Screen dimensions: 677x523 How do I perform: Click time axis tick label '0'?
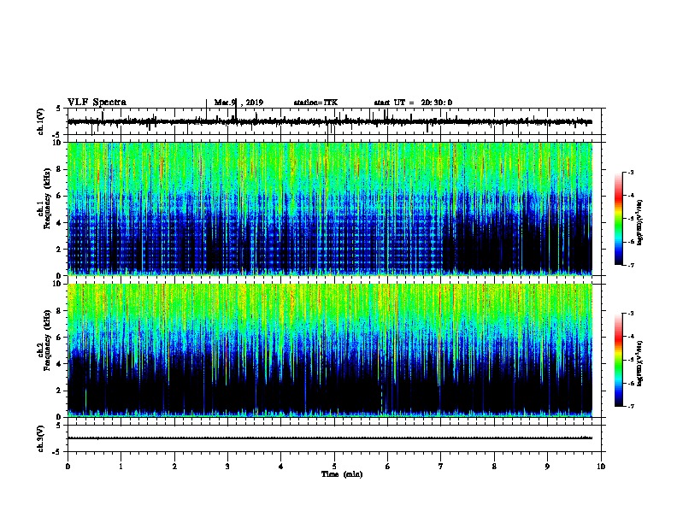pos(68,467)
